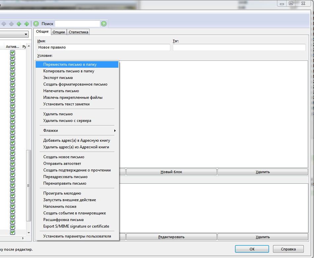Click the round green button left of Поиск
Screen dimensions: 314x258
click(36, 24)
